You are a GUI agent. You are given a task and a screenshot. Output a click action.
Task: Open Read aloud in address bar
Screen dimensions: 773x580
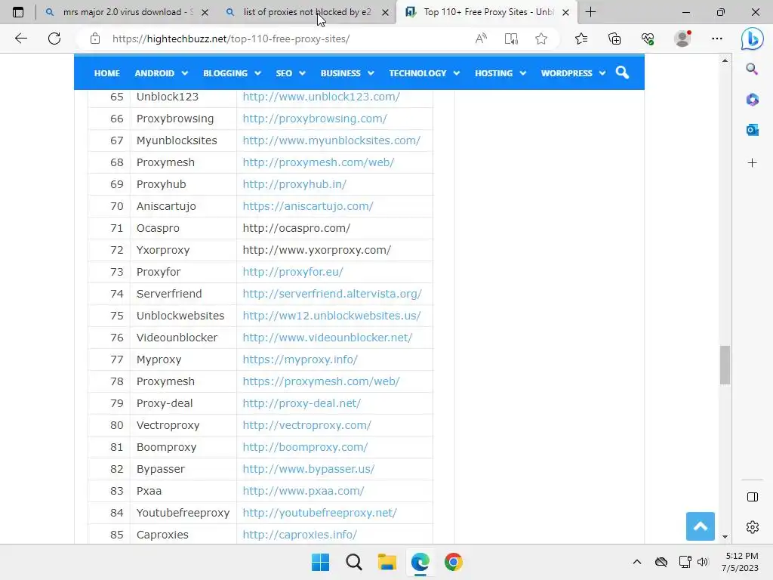tap(481, 39)
